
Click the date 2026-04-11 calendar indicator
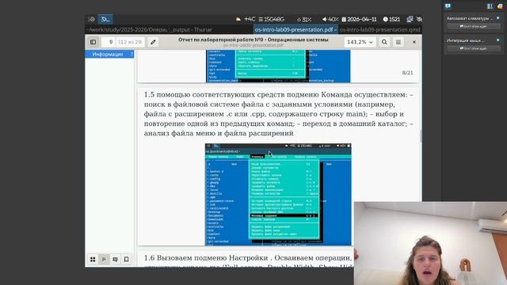pyautogui.click(x=359, y=19)
